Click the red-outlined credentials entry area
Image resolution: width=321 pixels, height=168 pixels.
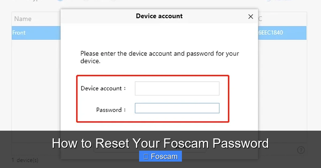153,99
